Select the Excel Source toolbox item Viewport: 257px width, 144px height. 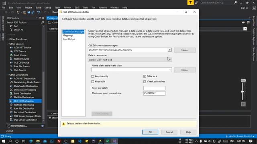point(20,55)
